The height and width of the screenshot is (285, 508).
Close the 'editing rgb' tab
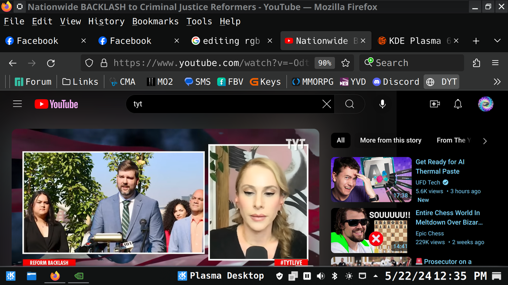click(270, 41)
